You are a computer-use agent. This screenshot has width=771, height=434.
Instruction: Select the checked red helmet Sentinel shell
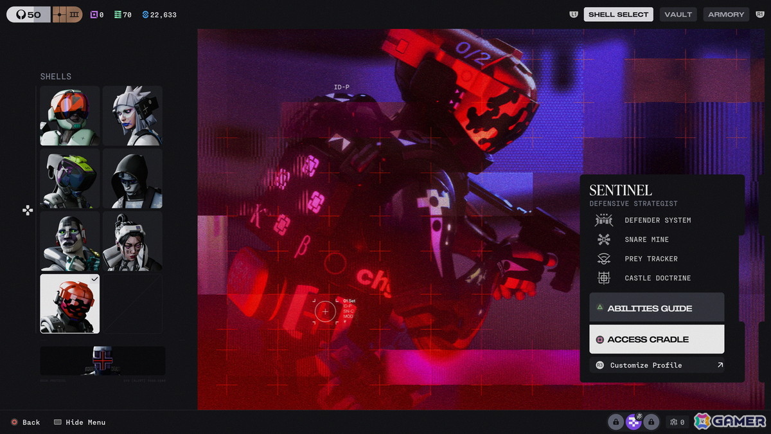pyautogui.click(x=69, y=303)
